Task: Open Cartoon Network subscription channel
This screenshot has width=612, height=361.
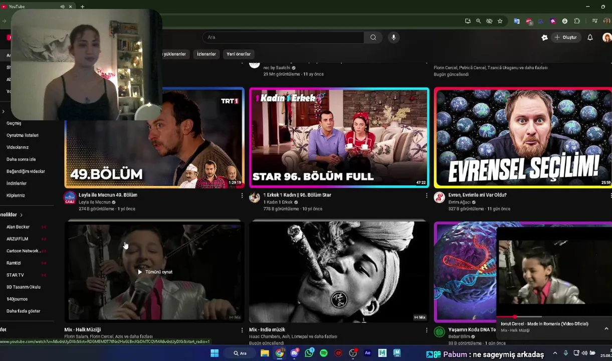Action: [x=23, y=251]
